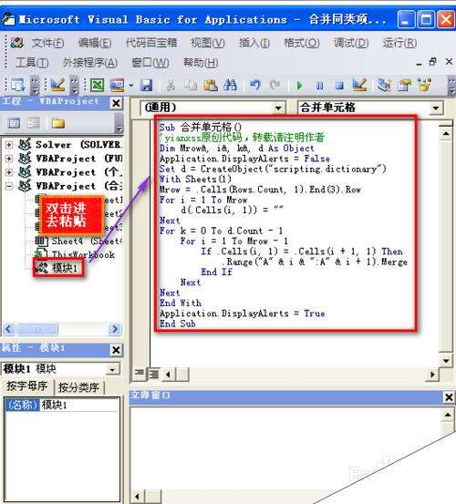The height and width of the screenshot is (504, 456).
Task: Expand the VBAProject (个 node
Action: pos(9,172)
